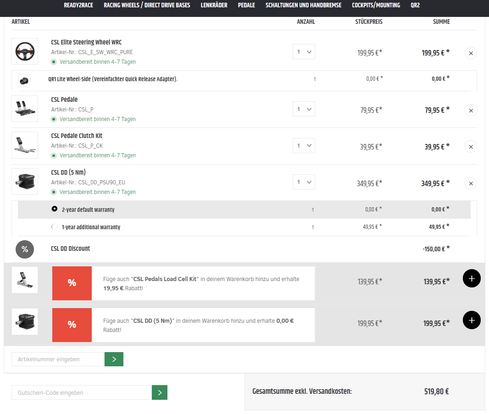Open Cockpits/Mounting menu
The height and width of the screenshot is (414, 489).
click(376, 6)
